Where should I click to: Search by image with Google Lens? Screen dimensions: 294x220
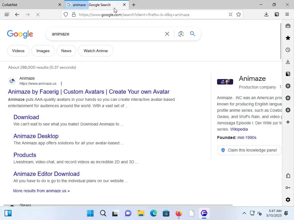[x=181, y=34]
